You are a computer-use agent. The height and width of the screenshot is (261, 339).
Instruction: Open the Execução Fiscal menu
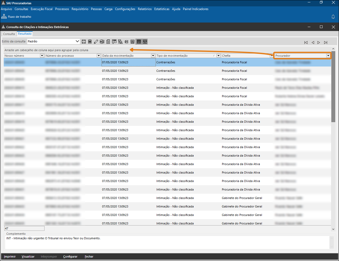tap(42, 9)
